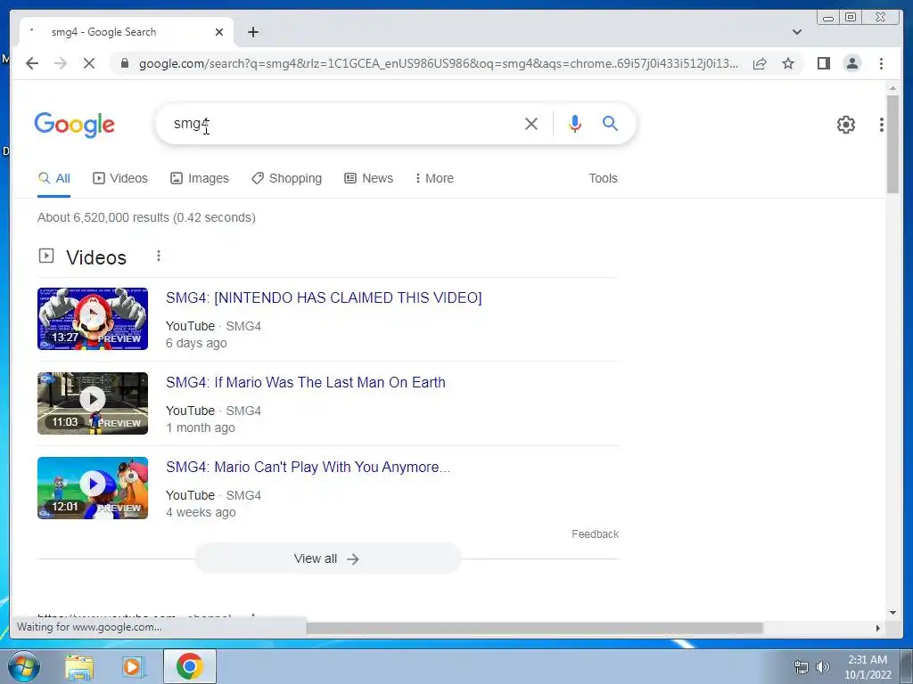Open Google quick settings gear

[x=845, y=125]
